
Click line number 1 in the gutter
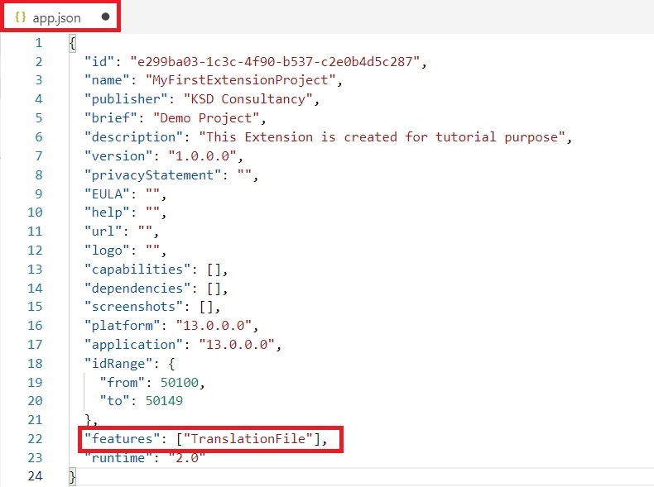point(38,43)
